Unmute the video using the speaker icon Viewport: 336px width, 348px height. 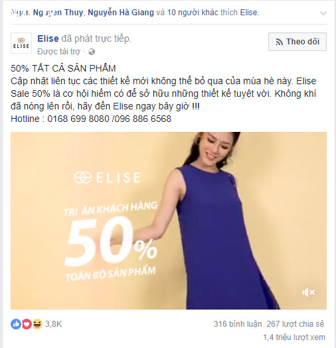[x=309, y=292]
